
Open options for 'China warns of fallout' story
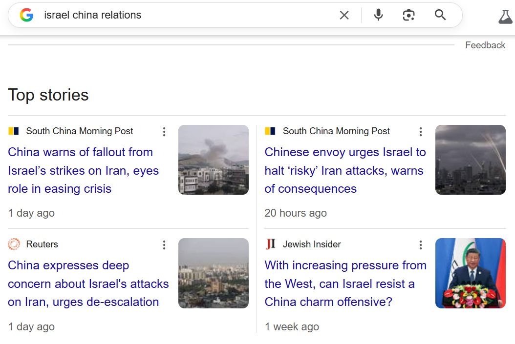coord(164,132)
